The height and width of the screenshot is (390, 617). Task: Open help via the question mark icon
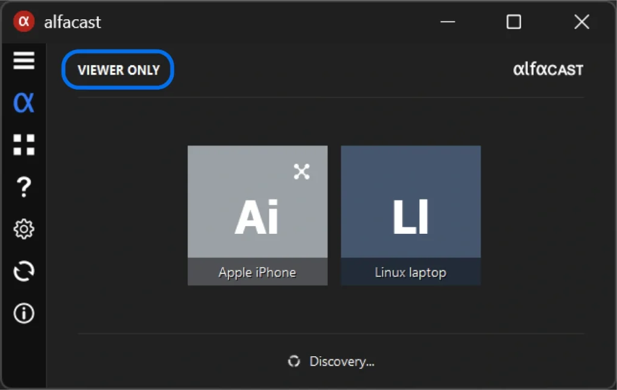click(x=23, y=187)
